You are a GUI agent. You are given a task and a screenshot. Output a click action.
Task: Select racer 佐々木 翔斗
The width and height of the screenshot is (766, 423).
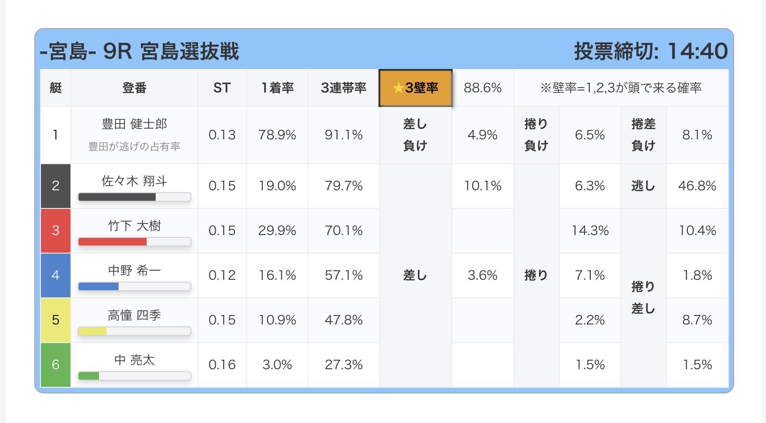coord(134,181)
